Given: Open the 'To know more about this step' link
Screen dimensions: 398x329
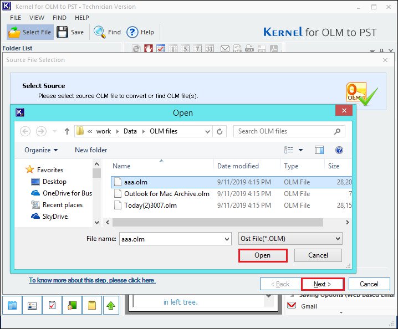Looking at the screenshot, I should click(92, 280).
